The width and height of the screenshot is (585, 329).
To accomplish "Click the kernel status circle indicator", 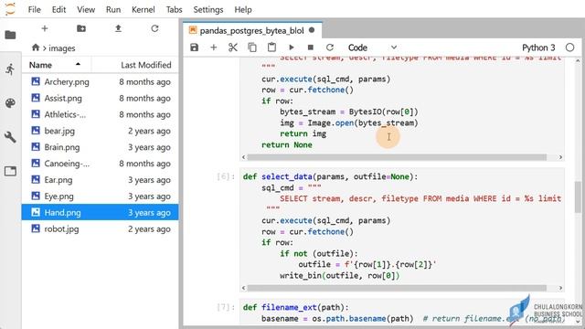I will (x=569, y=48).
